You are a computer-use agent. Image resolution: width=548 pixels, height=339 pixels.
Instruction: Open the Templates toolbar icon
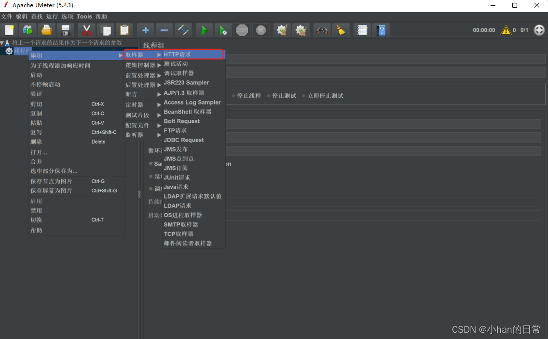28,30
